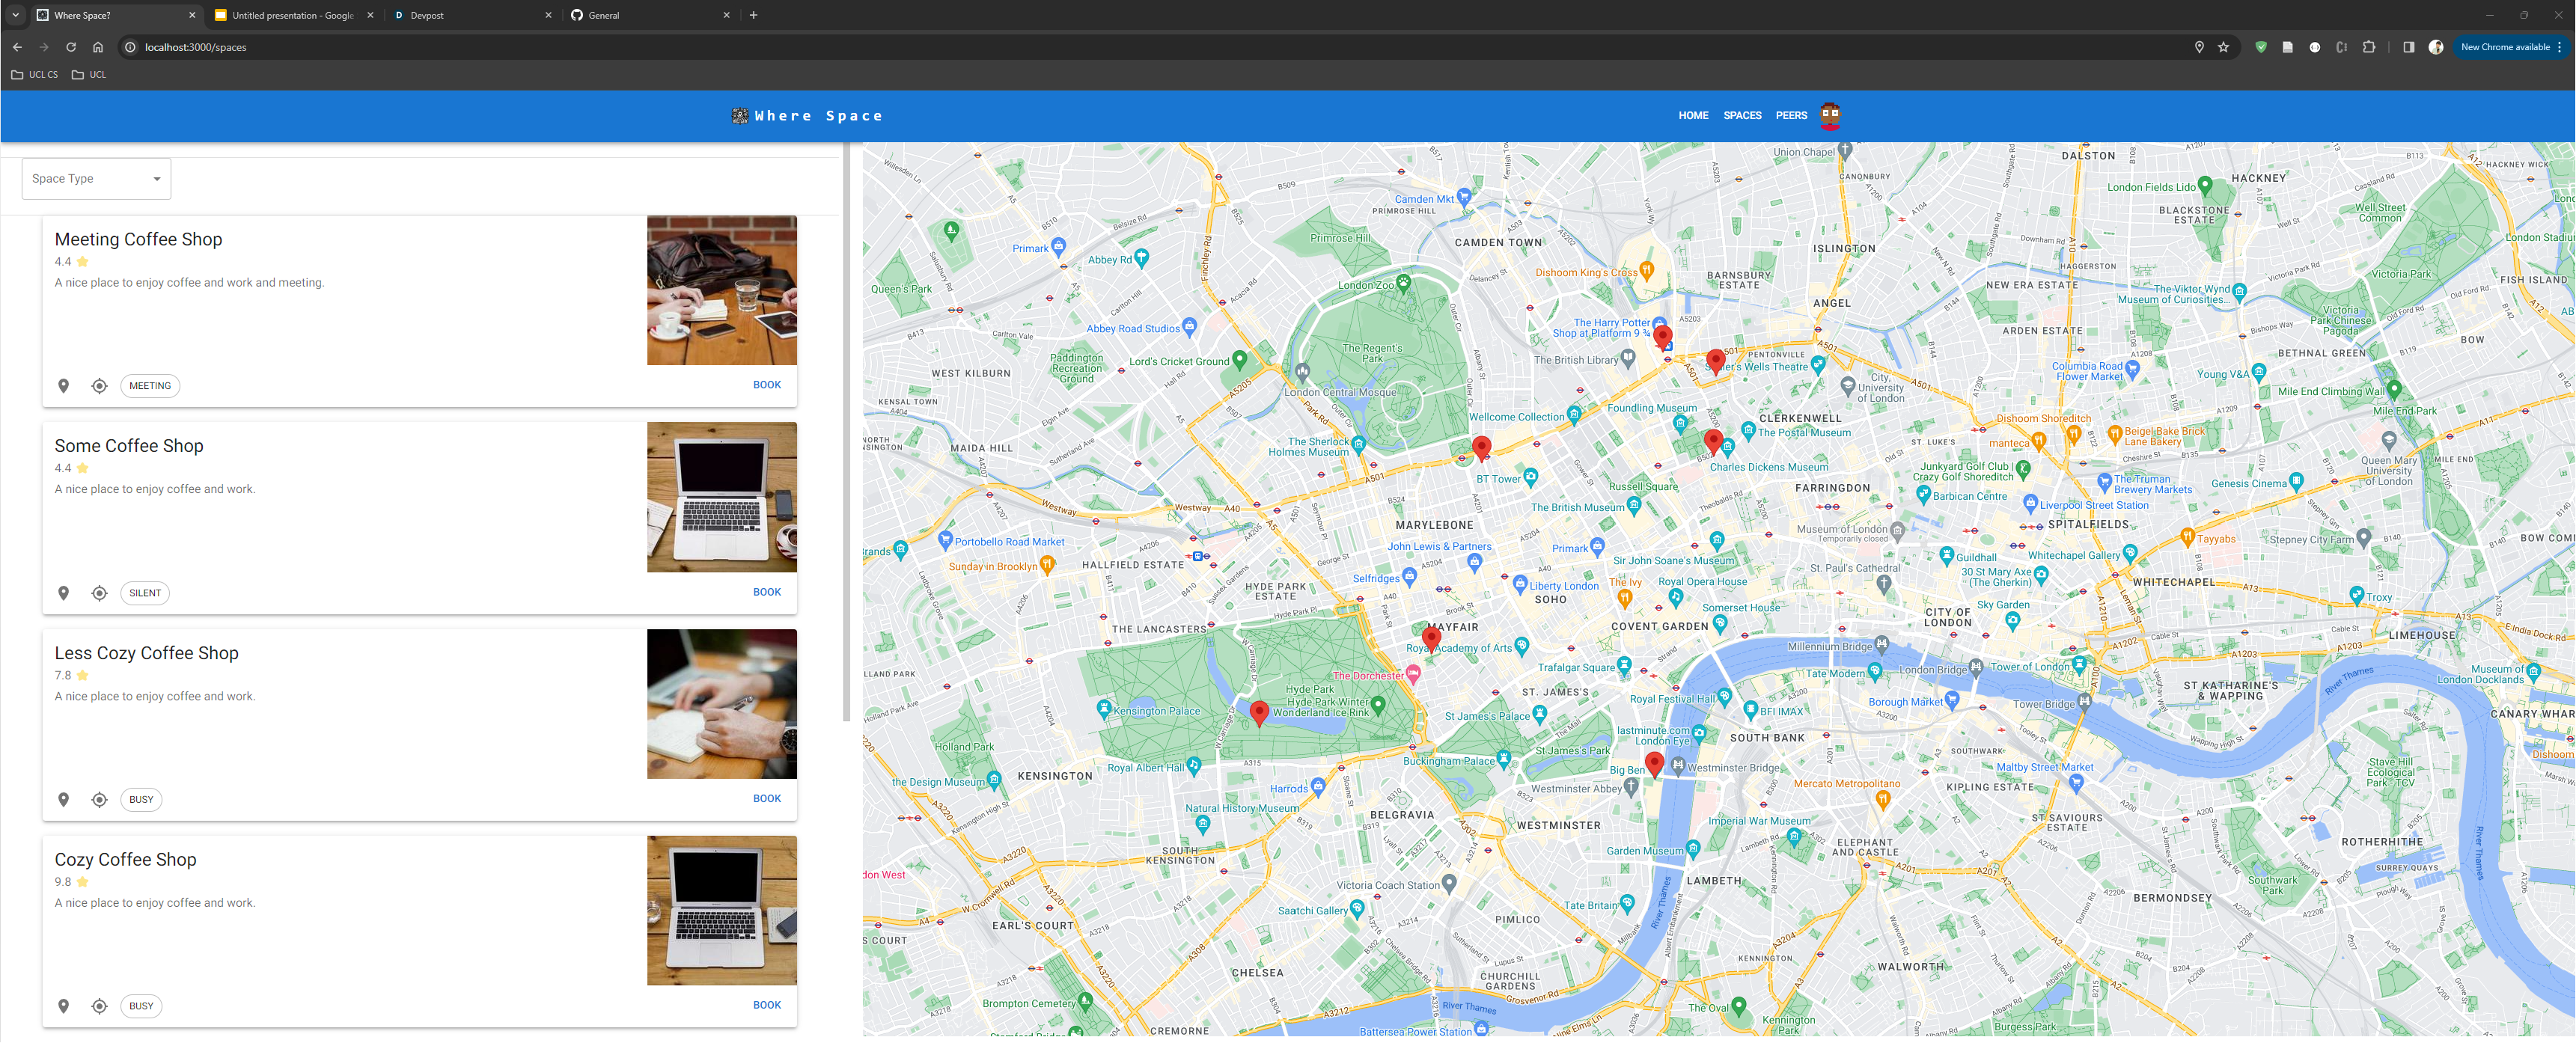Click Some Coffee Shop laptop thumbnail
Screen dimensions: 2576x1043
point(721,497)
